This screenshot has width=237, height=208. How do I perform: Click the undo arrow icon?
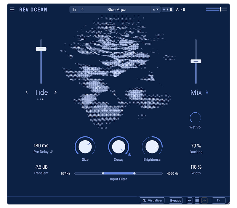[x=190, y=201]
